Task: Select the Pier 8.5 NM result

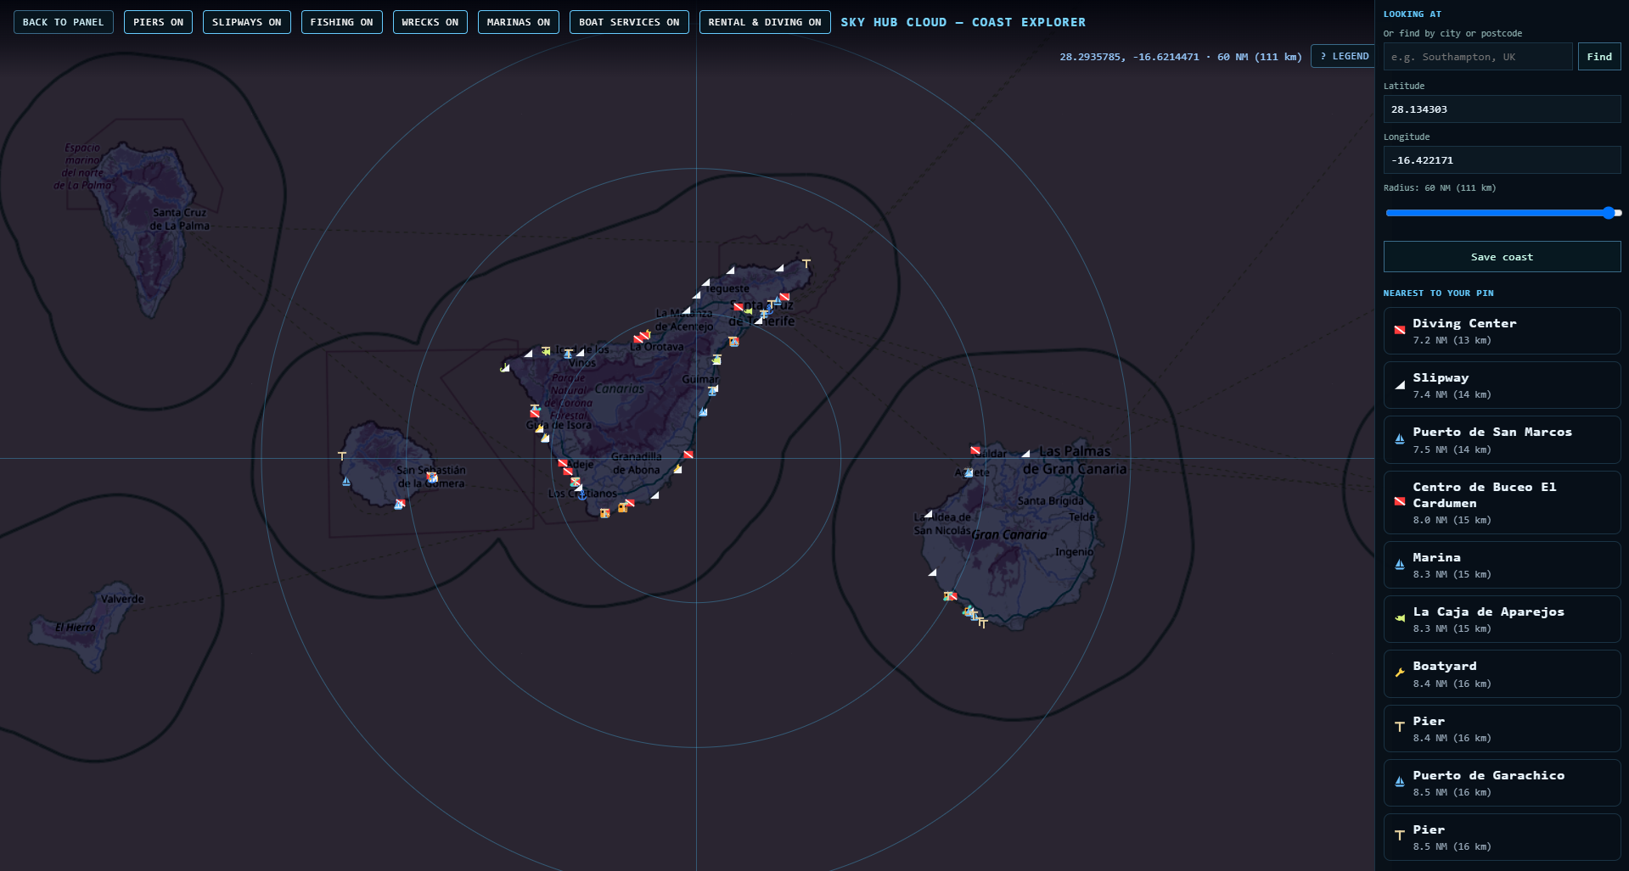Action: pyautogui.click(x=1502, y=837)
